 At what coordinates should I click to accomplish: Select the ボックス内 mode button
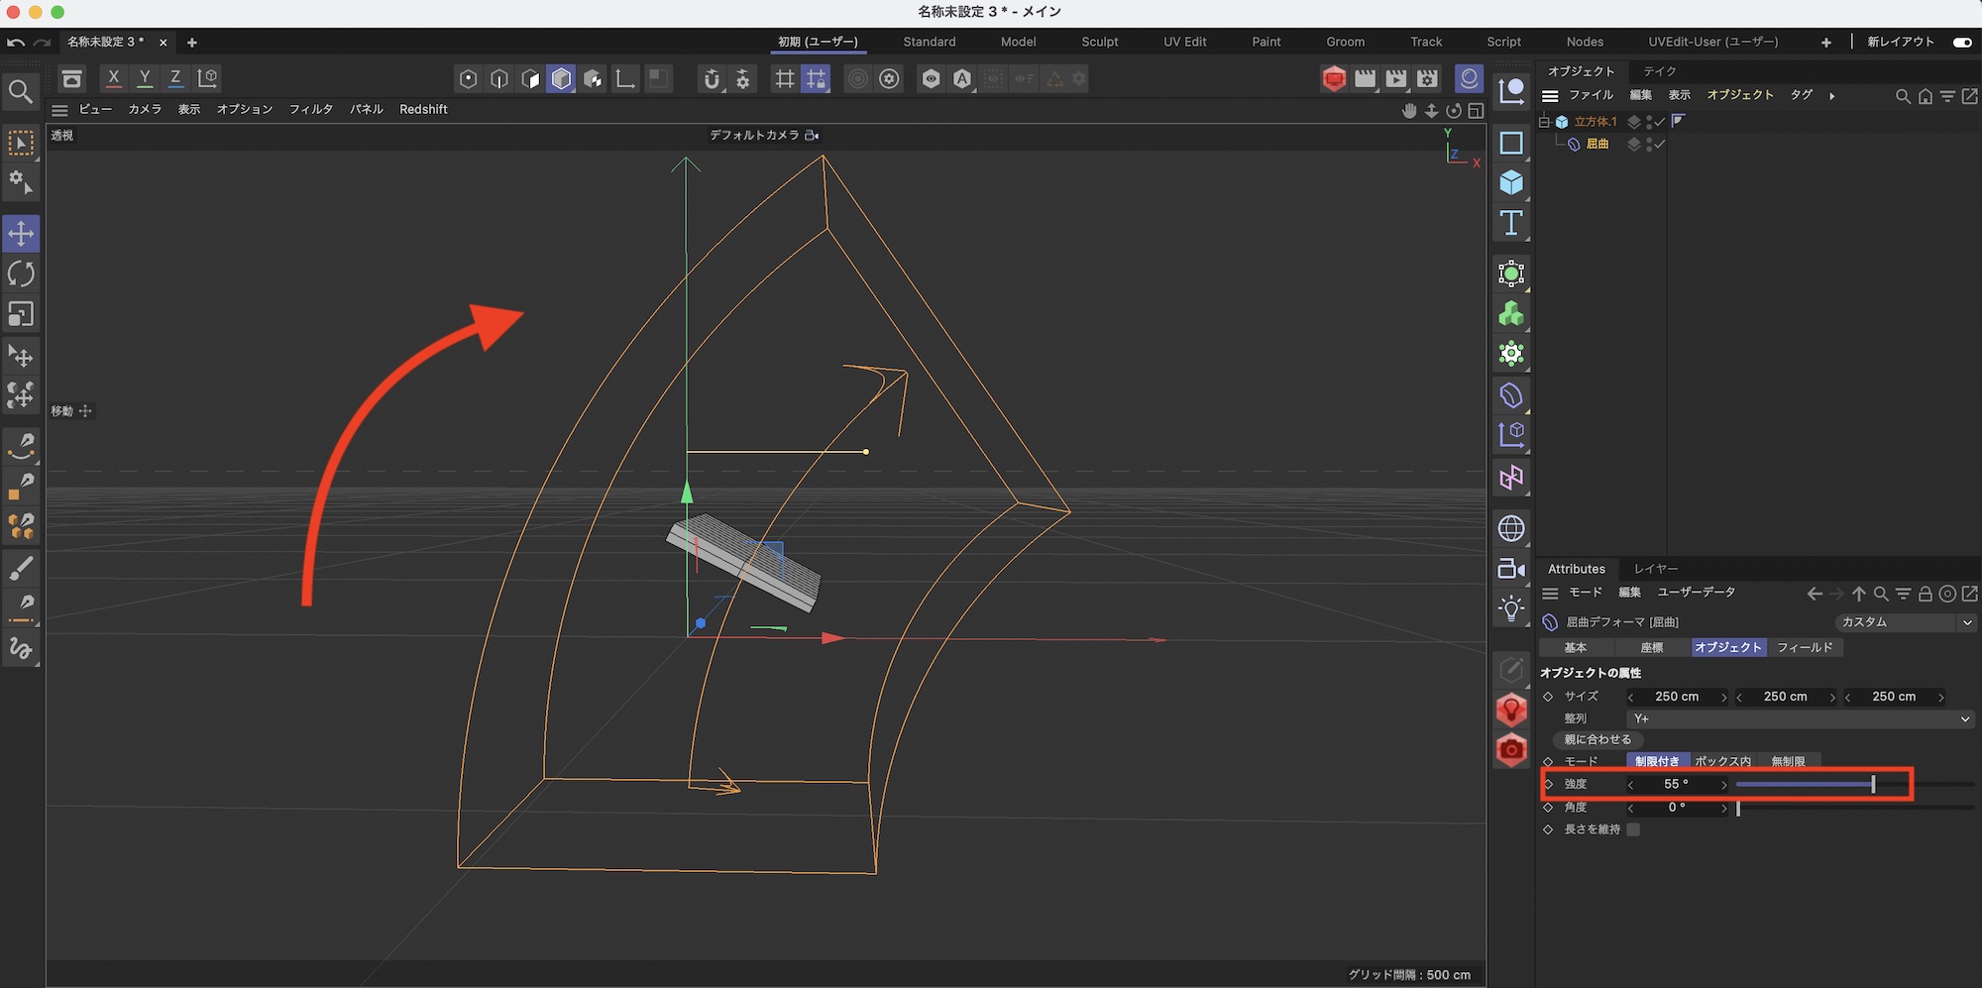tap(1722, 761)
